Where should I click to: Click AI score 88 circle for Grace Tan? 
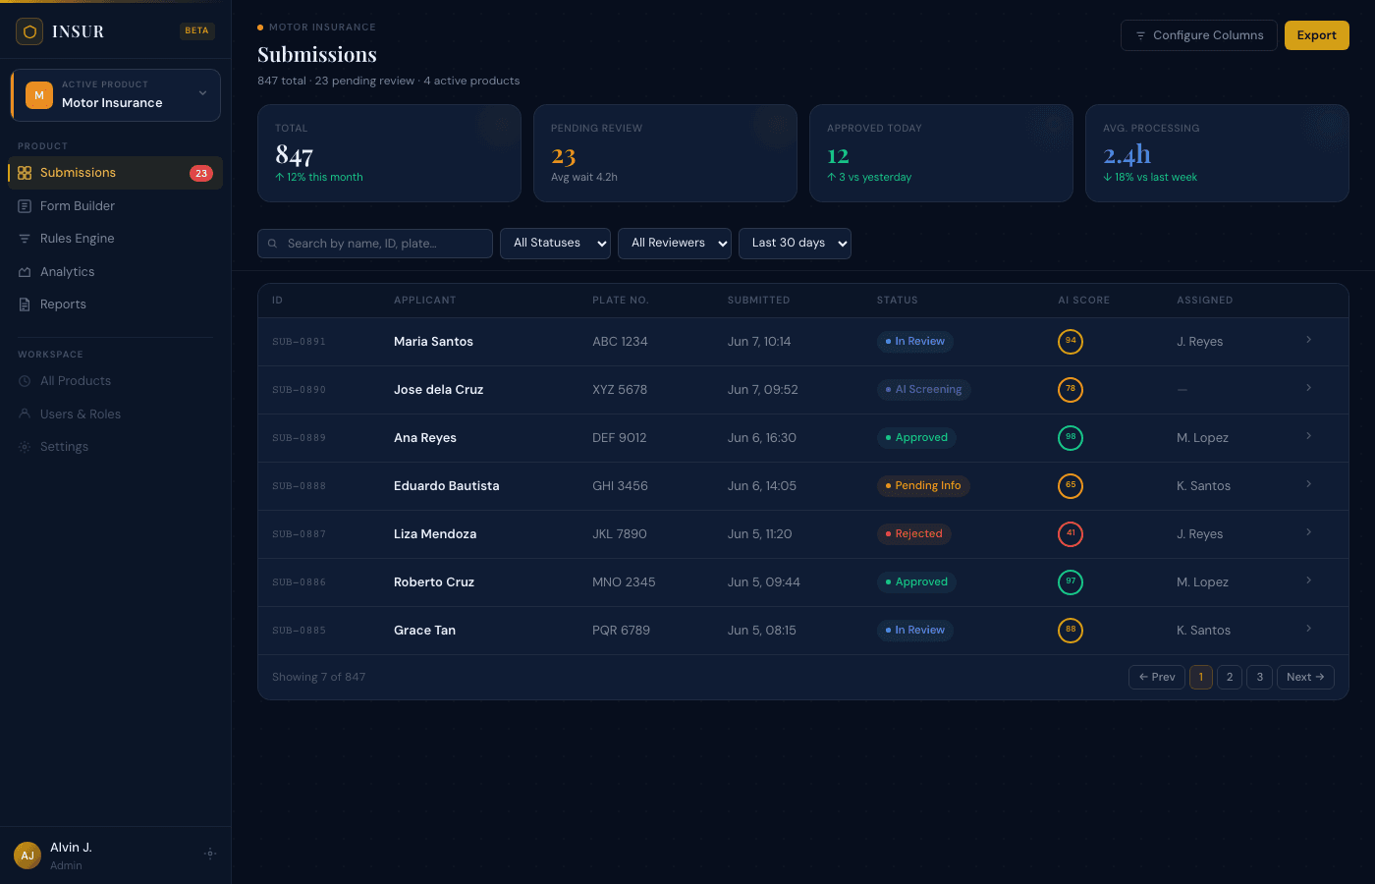1071,631
